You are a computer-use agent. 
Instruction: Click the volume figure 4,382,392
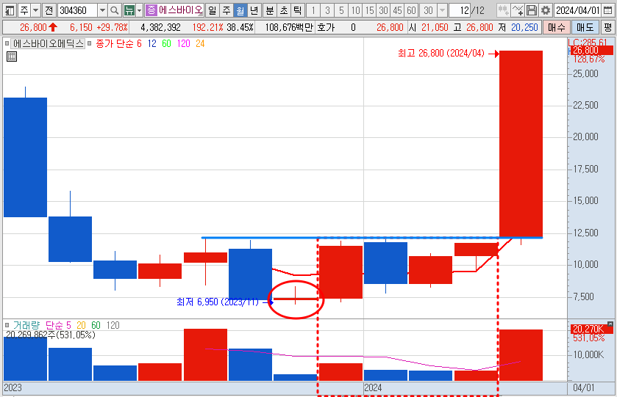point(160,27)
